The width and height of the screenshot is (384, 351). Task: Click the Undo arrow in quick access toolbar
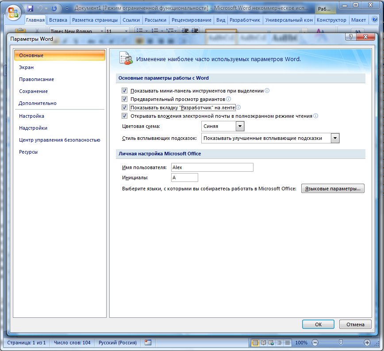click(40, 8)
